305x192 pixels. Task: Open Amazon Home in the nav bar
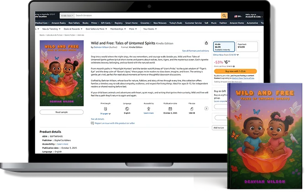coord(237,23)
